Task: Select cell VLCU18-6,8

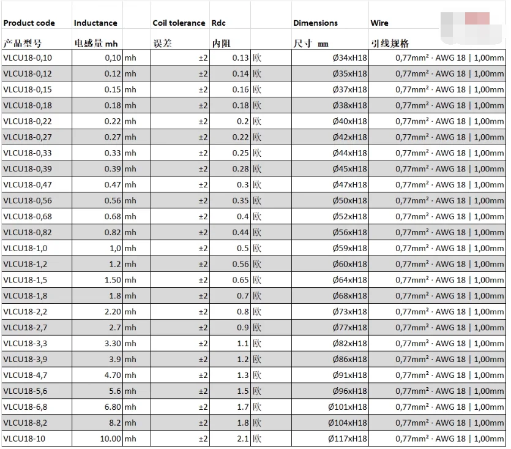Action: [x=37, y=407]
